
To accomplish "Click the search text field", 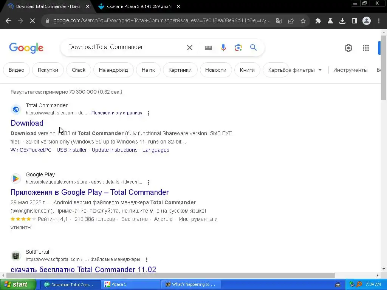I will click(x=125, y=47).
